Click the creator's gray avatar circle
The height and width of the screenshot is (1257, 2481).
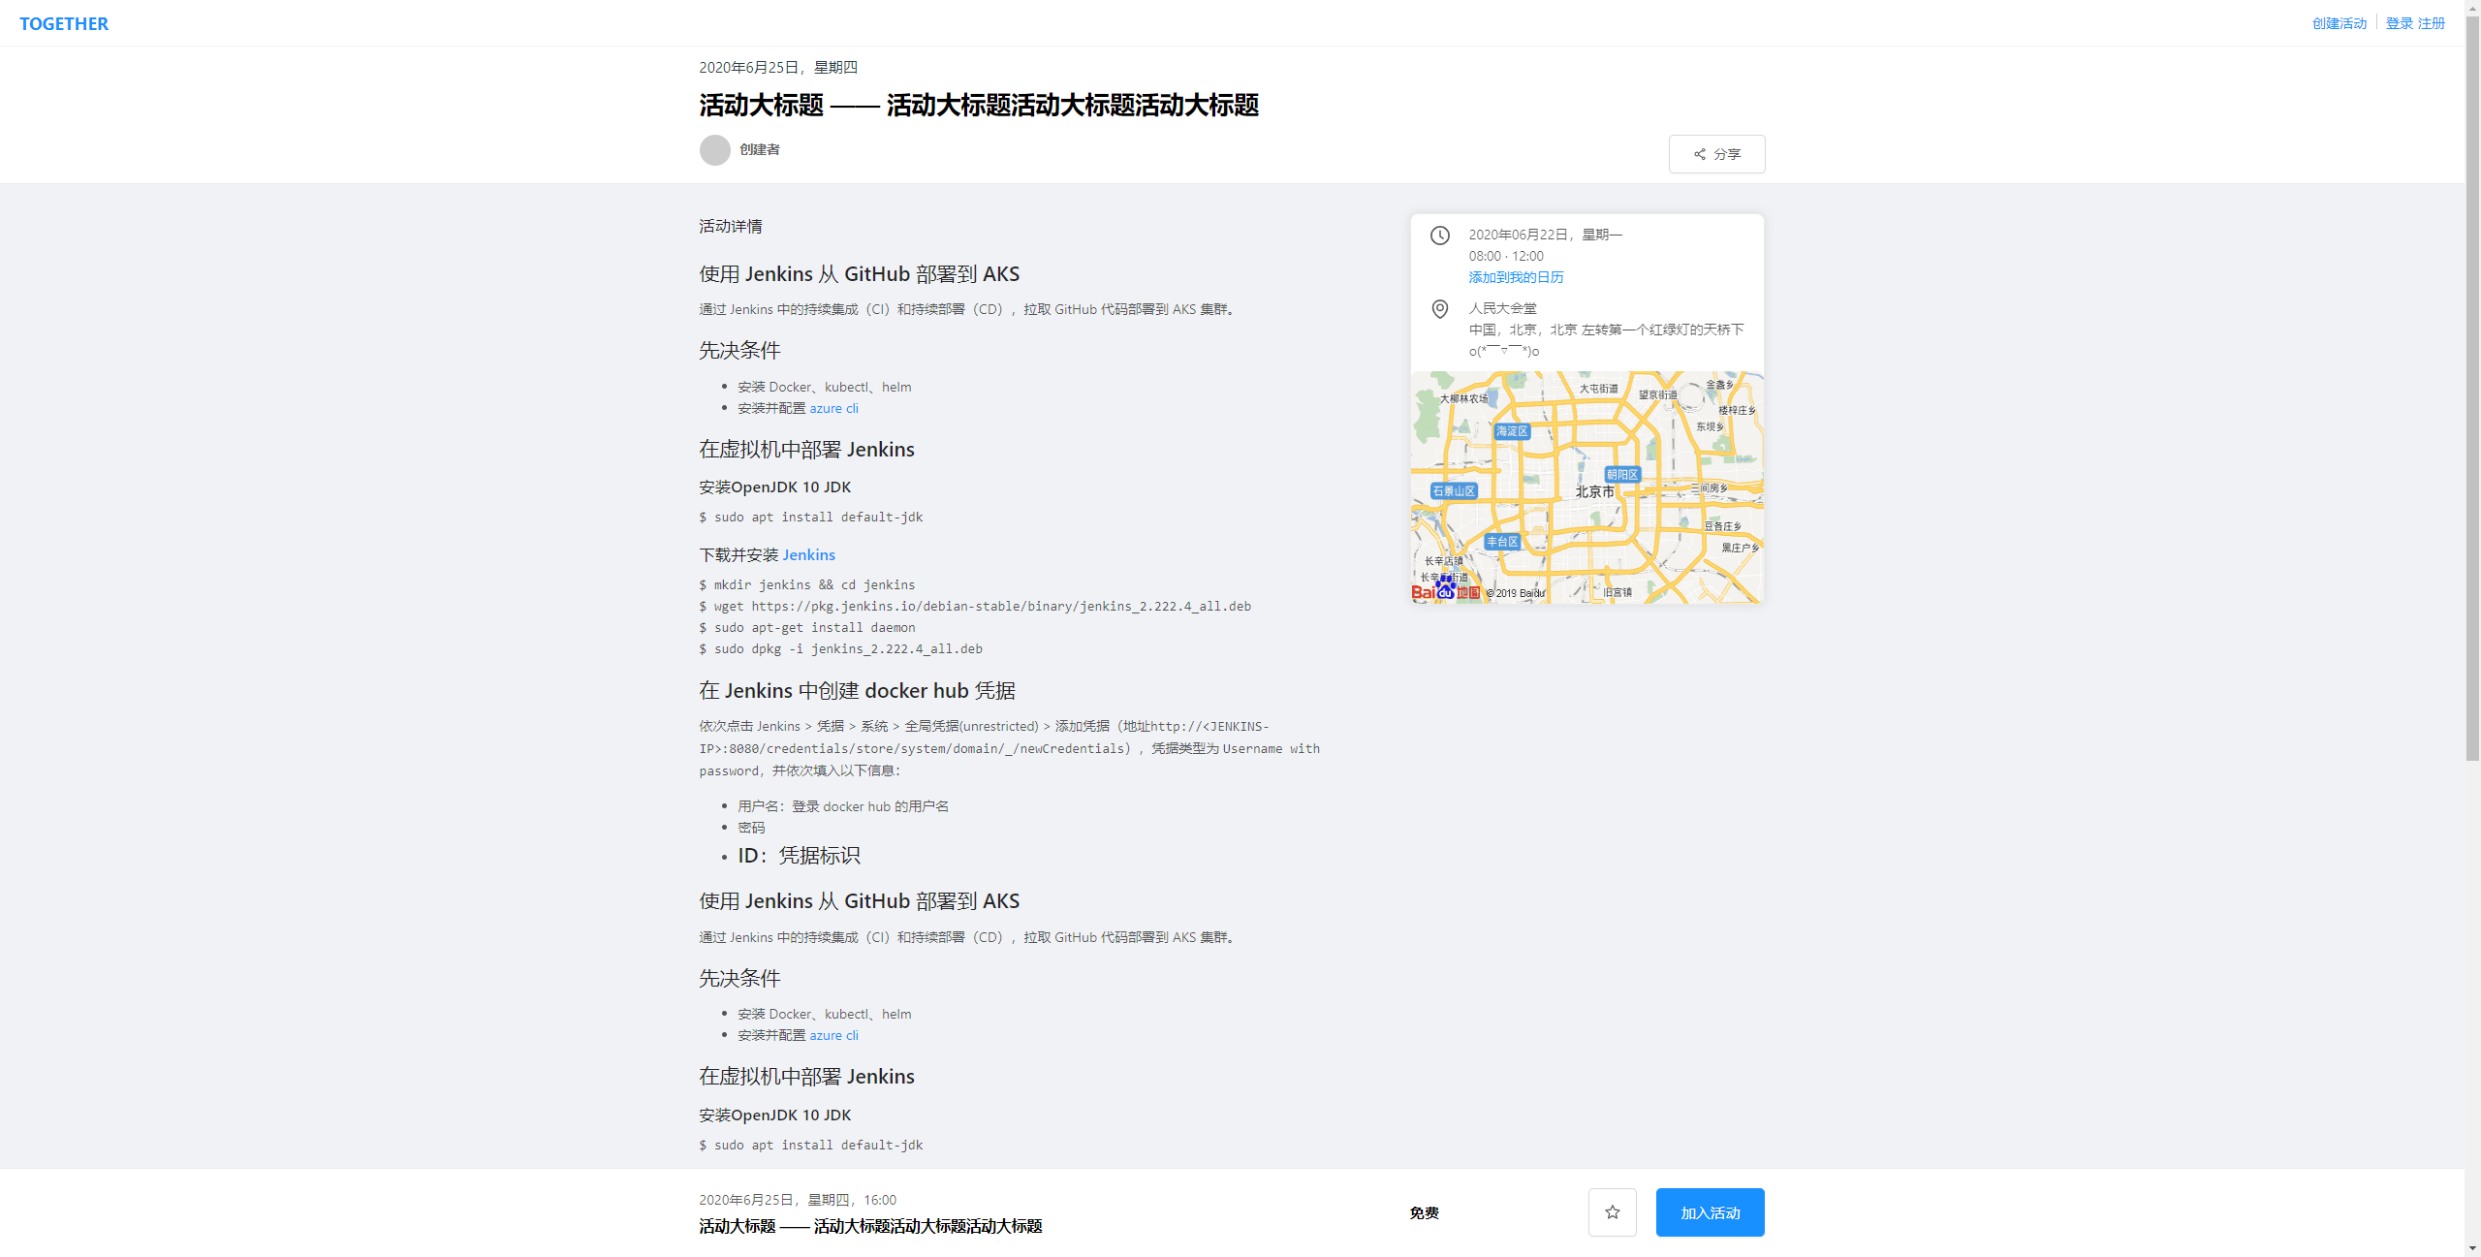(715, 150)
